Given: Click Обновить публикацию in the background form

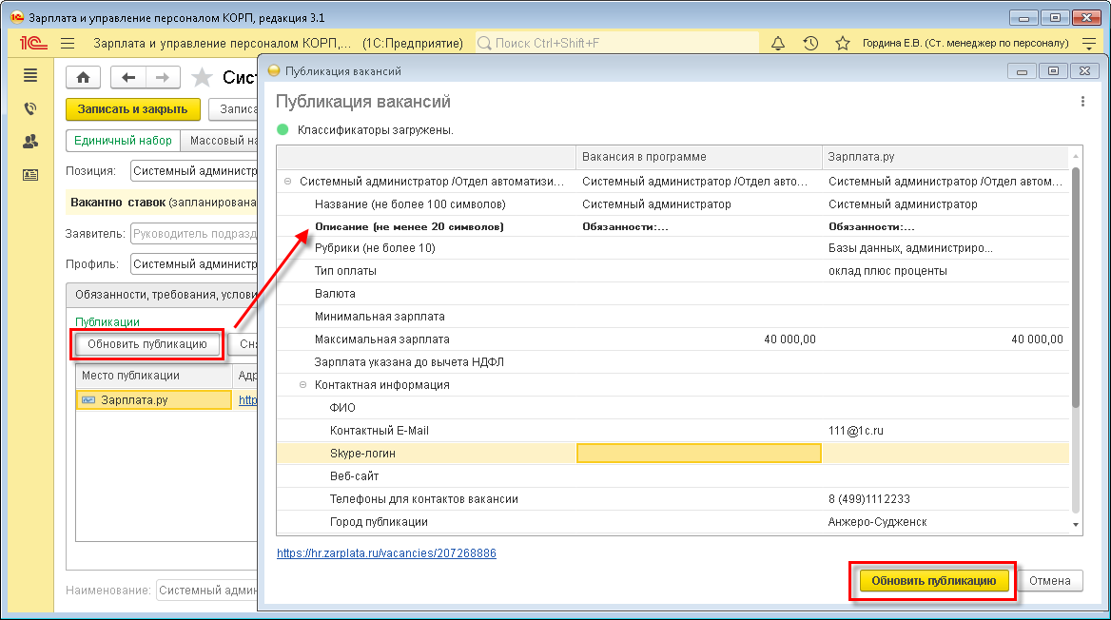Looking at the screenshot, I should [147, 344].
